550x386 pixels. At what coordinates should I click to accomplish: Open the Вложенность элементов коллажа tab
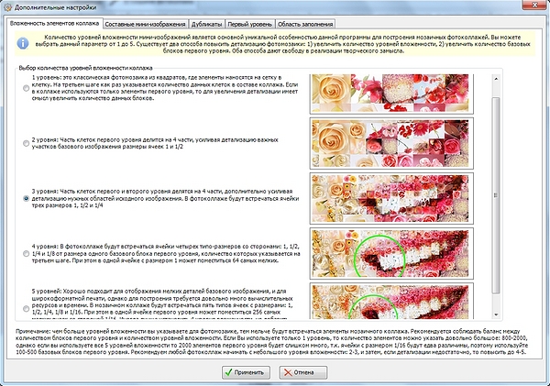pos(54,24)
